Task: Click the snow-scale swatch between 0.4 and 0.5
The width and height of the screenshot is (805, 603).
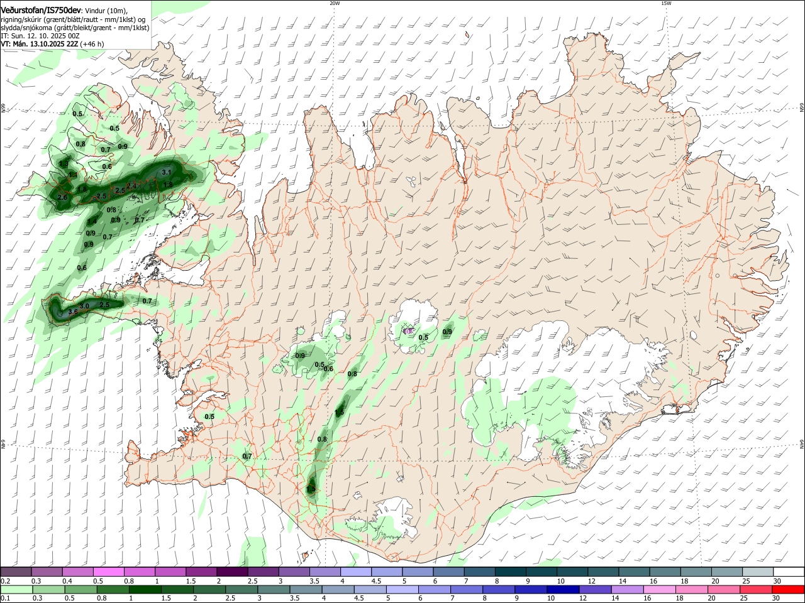Action: pos(77,572)
